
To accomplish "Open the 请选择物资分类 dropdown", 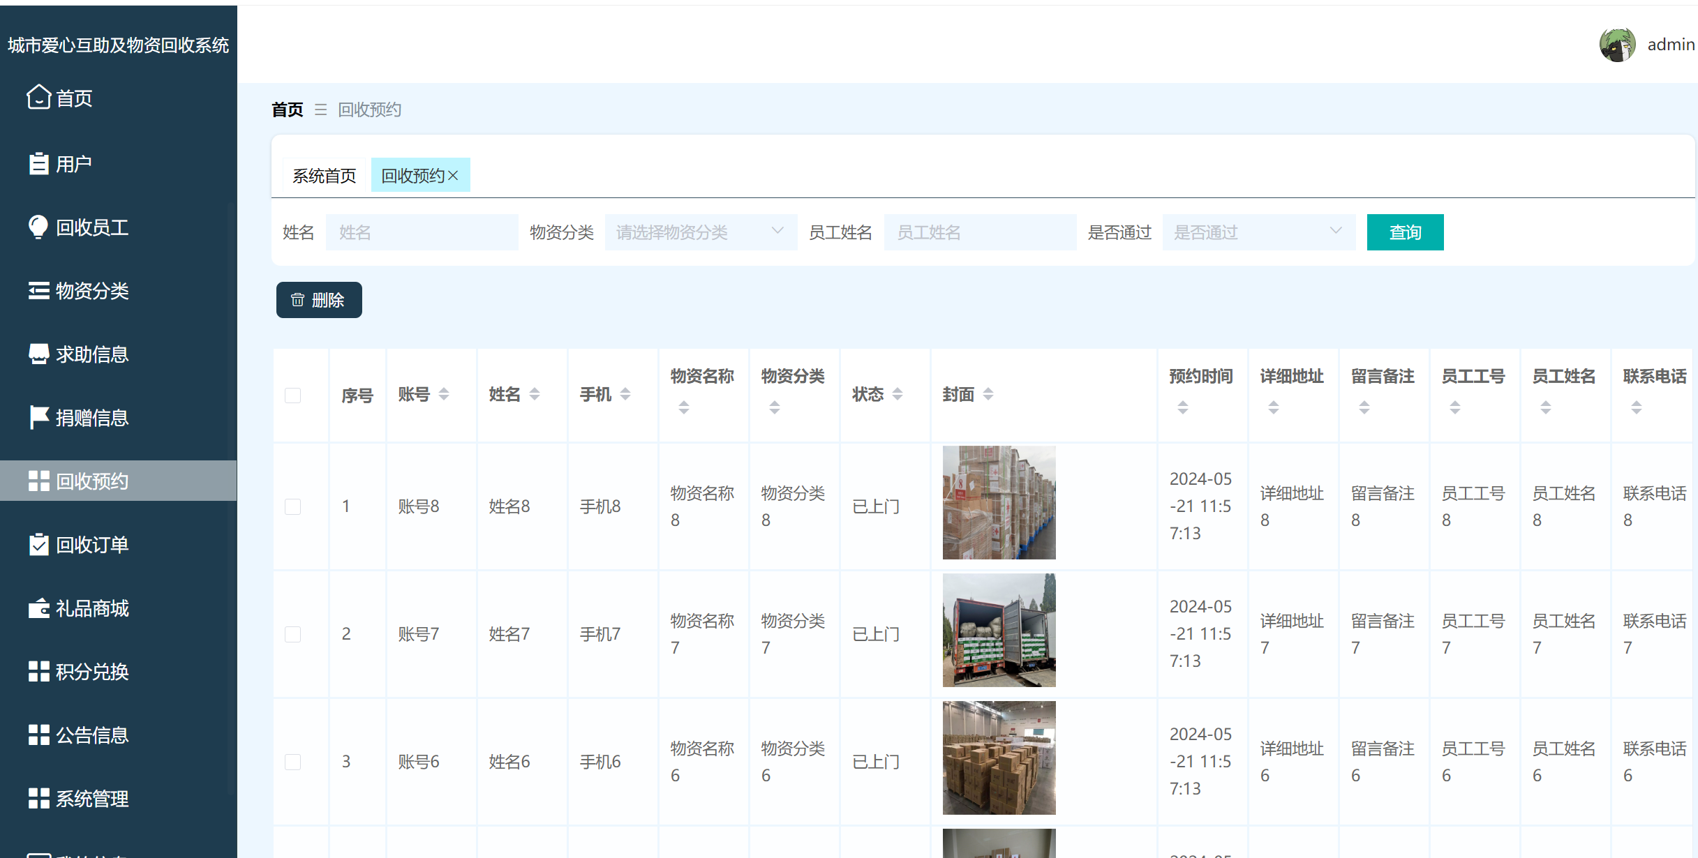I will pos(700,232).
